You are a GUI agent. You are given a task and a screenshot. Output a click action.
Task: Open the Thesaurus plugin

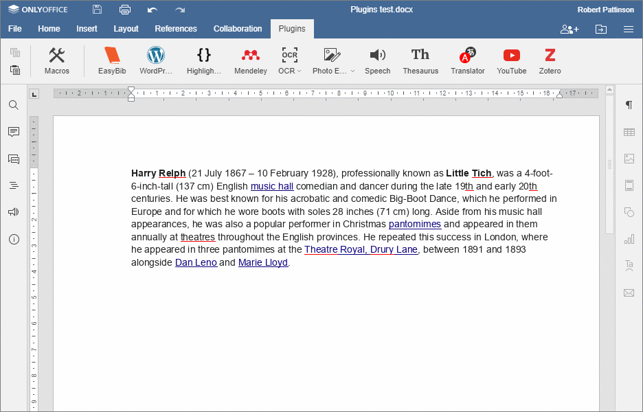[420, 60]
